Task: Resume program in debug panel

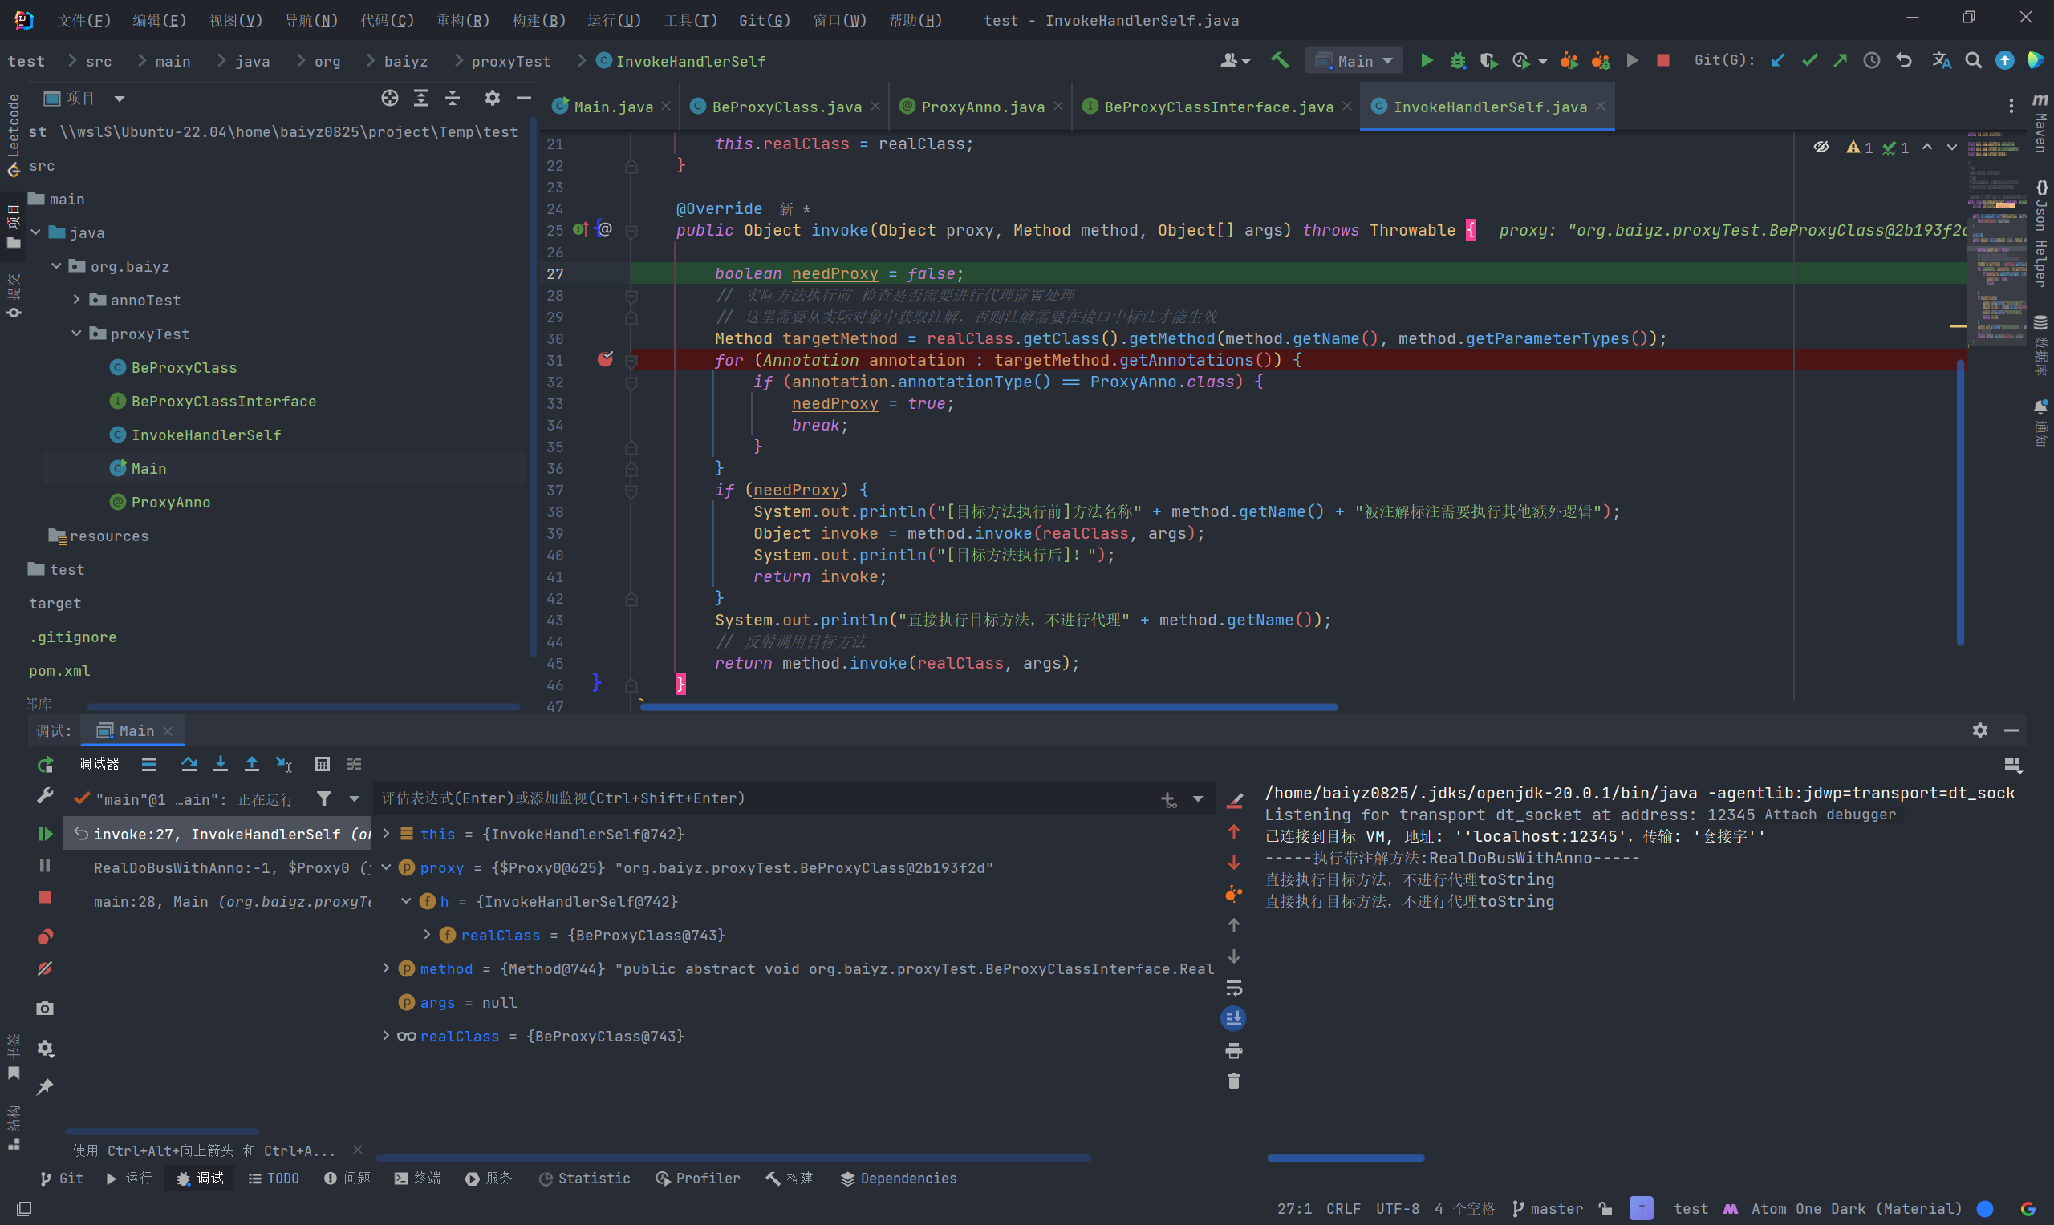Action: coord(46,834)
